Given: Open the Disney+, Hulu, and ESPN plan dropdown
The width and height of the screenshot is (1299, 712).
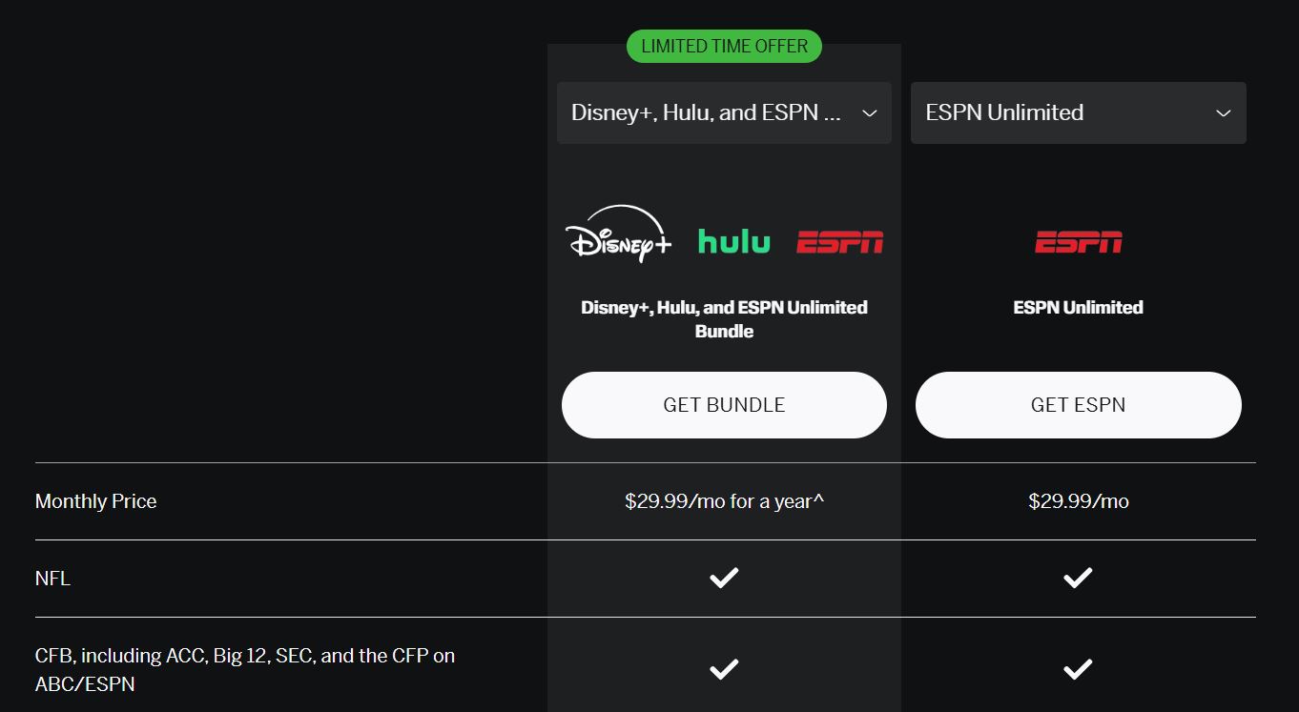Looking at the screenshot, I should click(x=724, y=112).
